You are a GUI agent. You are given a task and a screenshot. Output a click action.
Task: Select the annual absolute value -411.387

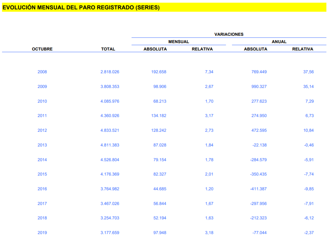258,189
